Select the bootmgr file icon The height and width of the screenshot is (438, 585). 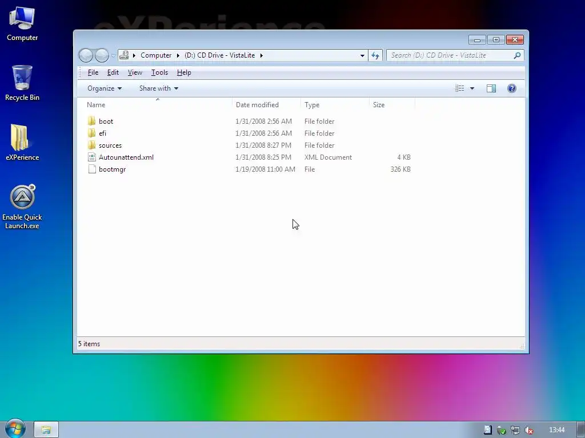(x=92, y=169)
